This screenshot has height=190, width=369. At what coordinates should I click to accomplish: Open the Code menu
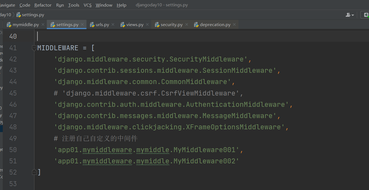[x=25, y=5]
